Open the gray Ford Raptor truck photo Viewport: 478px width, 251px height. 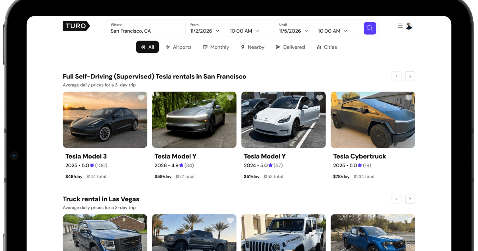click(194, 233)
